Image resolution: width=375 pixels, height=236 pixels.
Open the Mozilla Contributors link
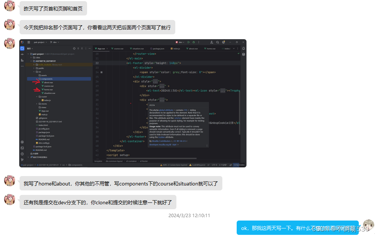pyautogui.click(x=162, y=141)
